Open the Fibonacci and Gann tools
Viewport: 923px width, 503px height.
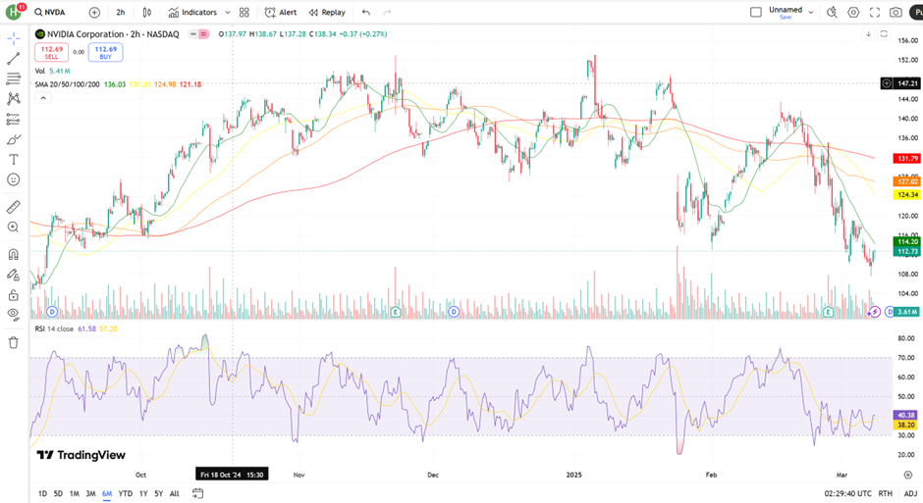tap(14, 78)
